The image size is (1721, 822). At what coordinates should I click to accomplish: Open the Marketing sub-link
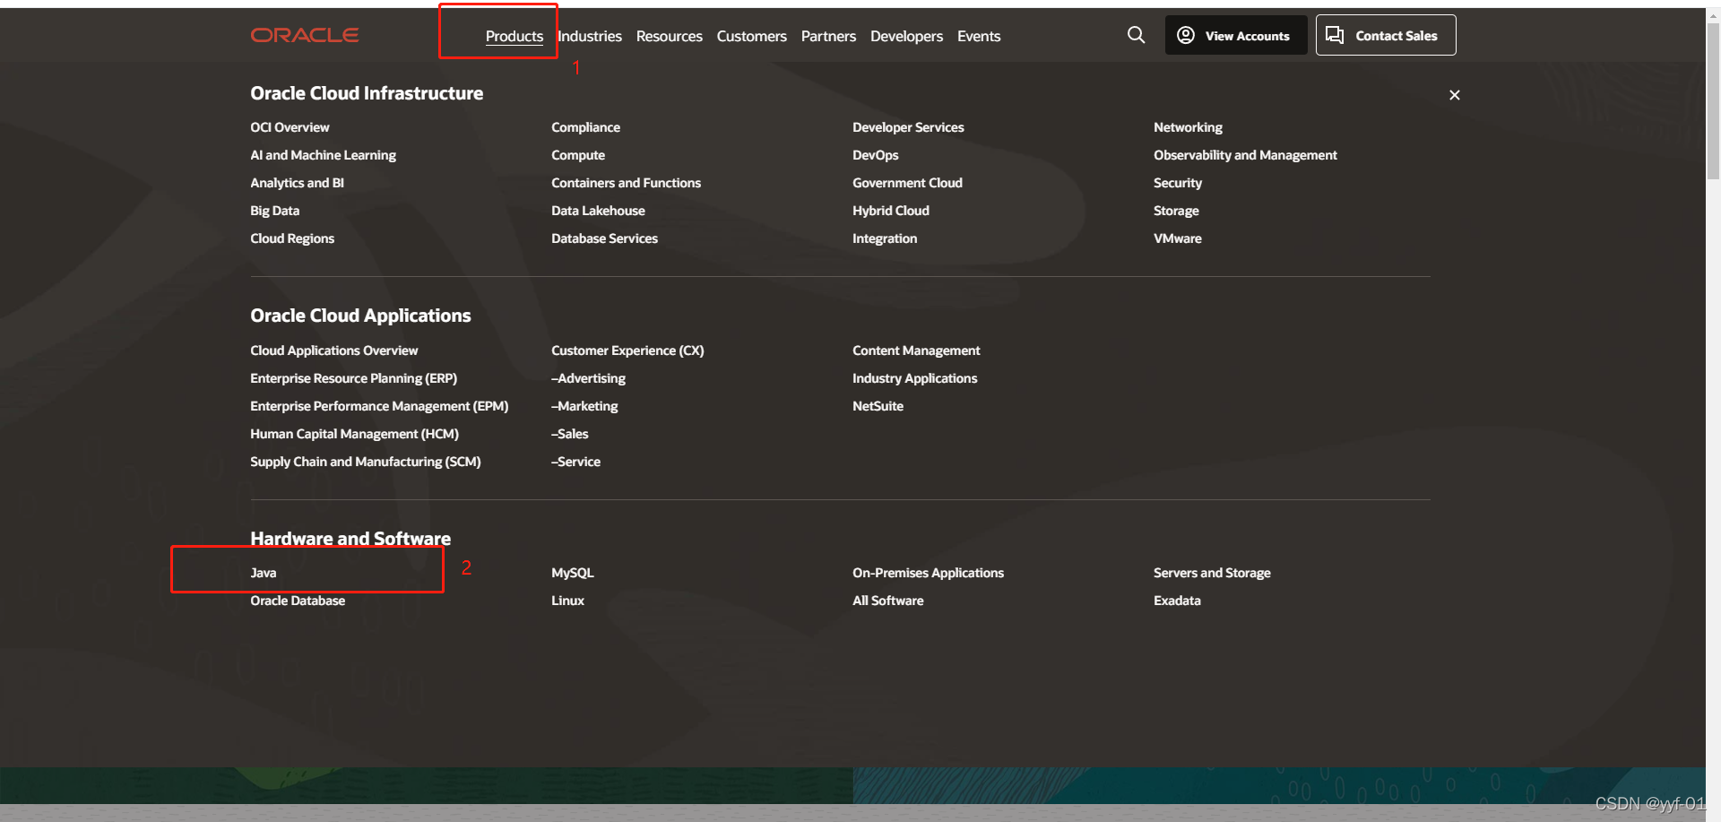(584, 406)
